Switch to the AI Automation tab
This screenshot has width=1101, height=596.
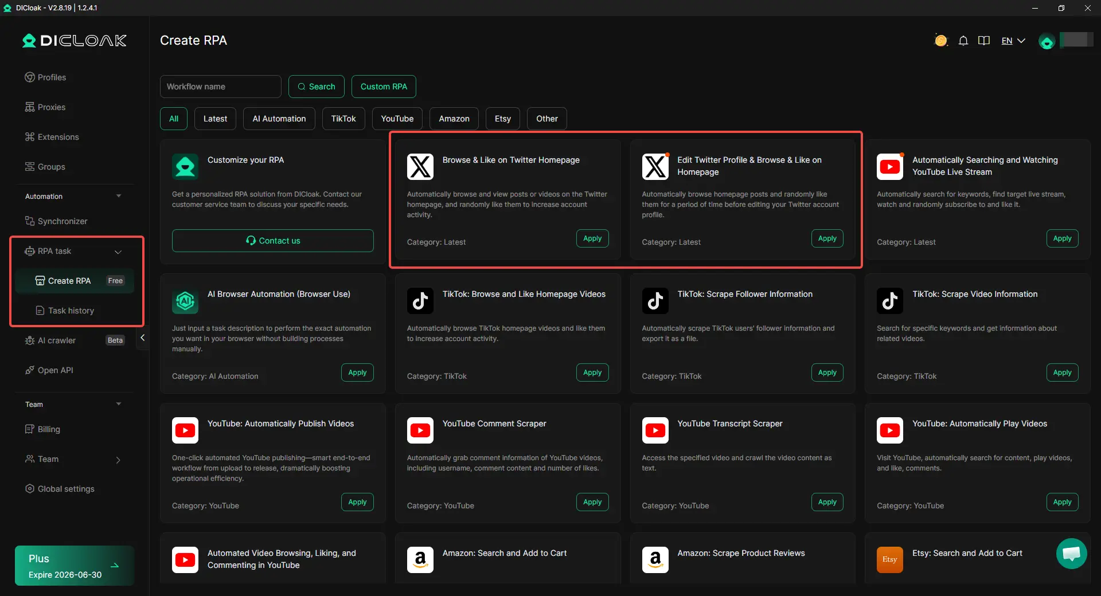pyautogui.click(x=279, y=119)
